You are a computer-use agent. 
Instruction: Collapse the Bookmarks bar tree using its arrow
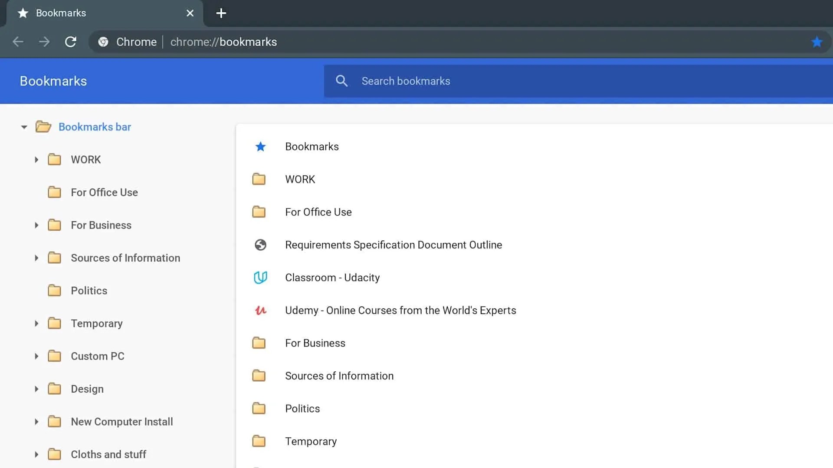click(x=24, y=127)
